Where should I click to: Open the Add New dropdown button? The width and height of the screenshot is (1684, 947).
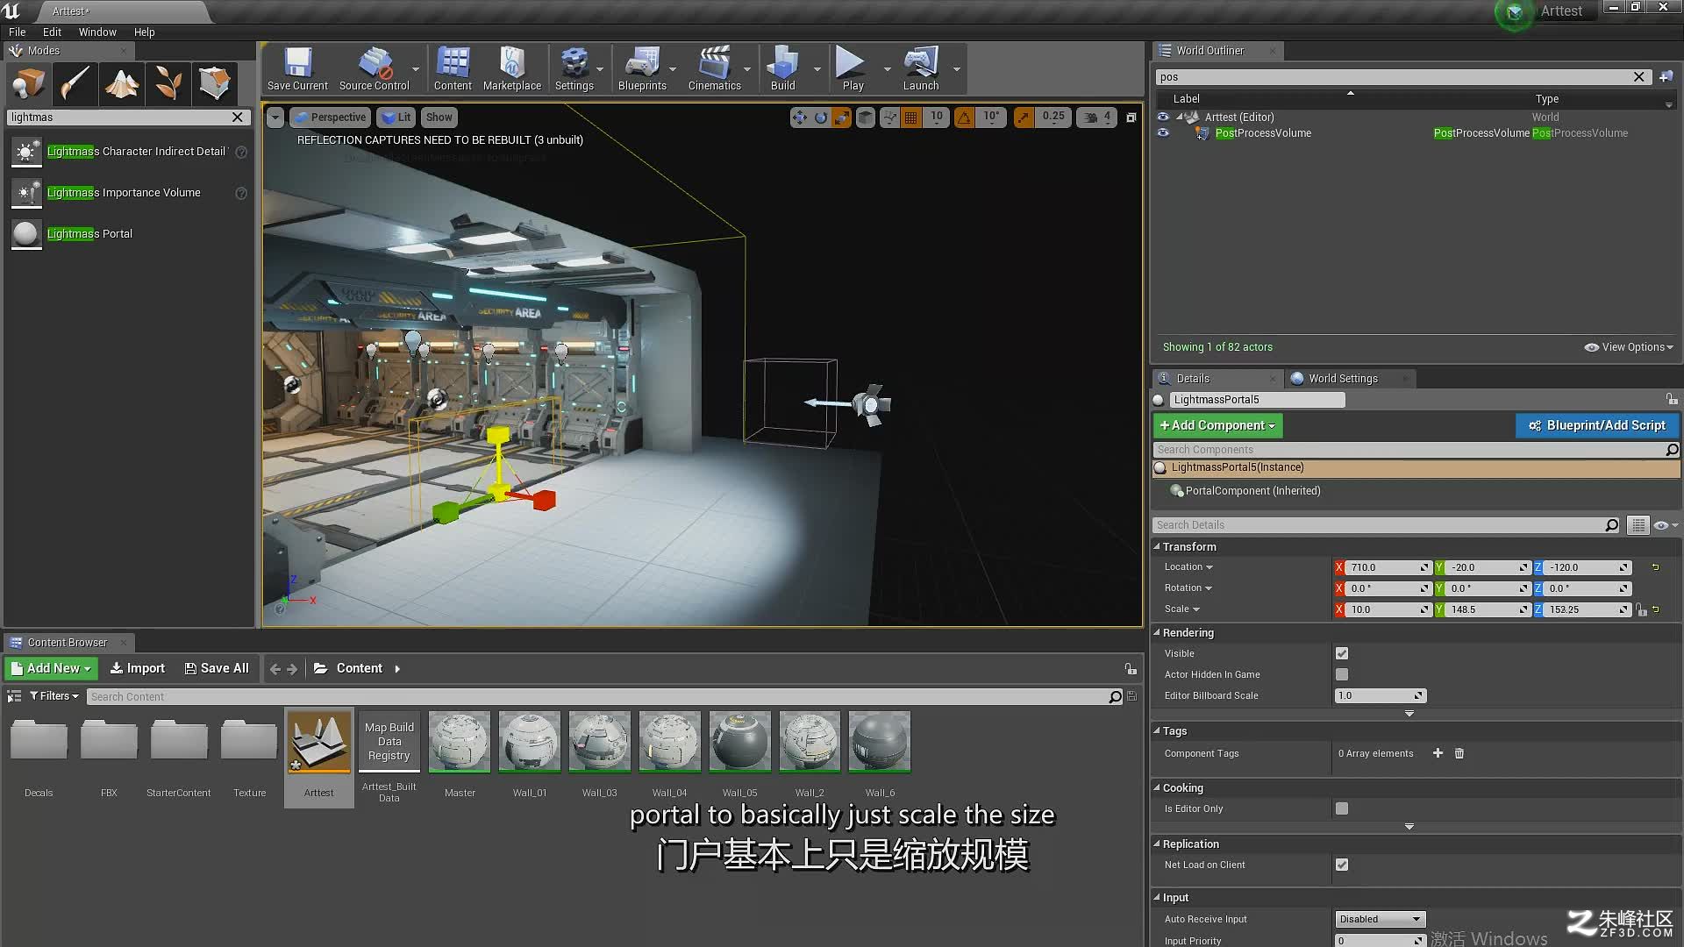click(50, 669)
